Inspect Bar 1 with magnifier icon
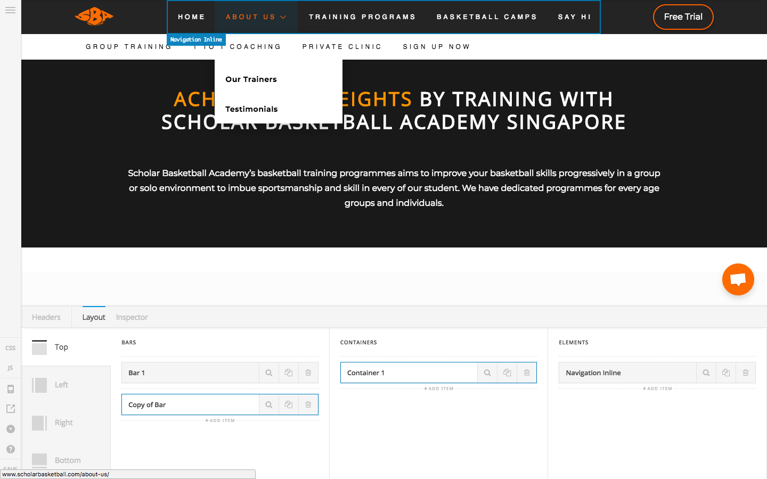 tap(269, 373)
